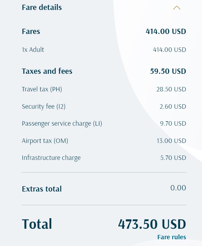Screen dimensions: 202x246
Task: Click the 473.50 USD grand total
Action: [152, 224]
